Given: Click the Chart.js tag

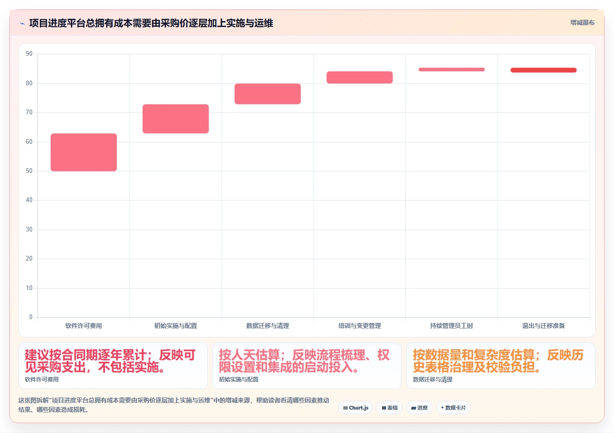Looking at the screenshot, I should point(356,408).
